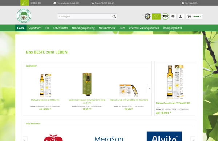Click Switzers Premium Omega-Öl title link
Viewport: 218px width, 141px height.
(87, 102)
